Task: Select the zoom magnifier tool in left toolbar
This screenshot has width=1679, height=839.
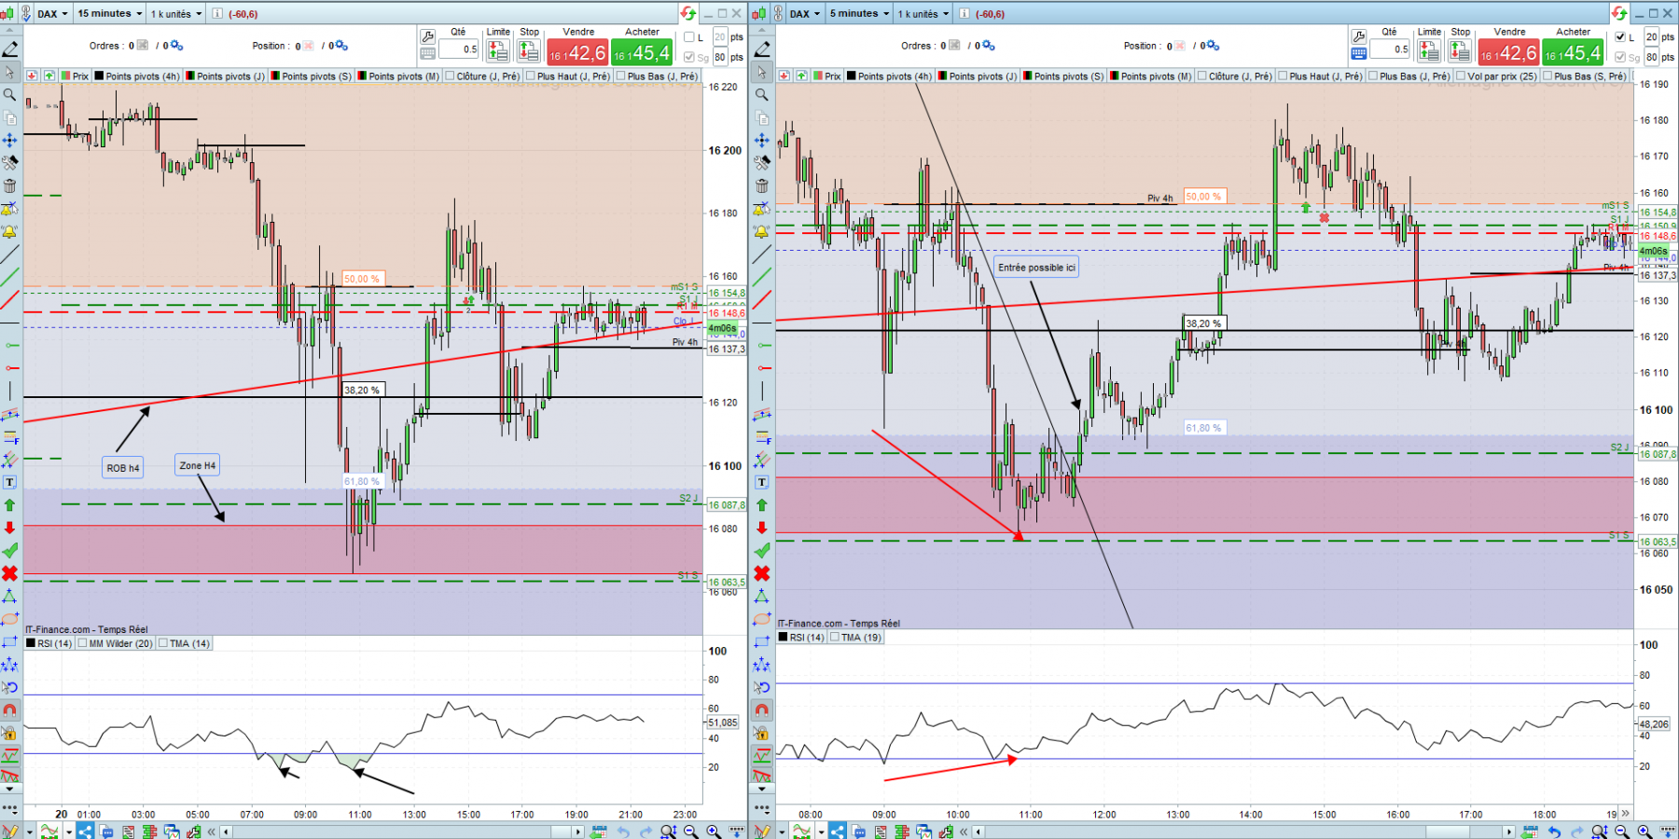Action: point(10,95)
